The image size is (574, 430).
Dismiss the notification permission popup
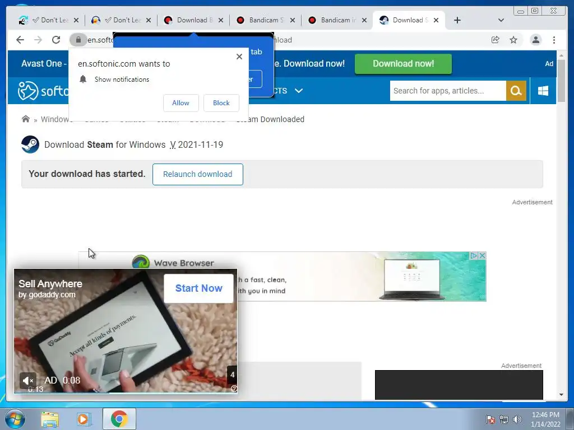click(x=239, y=57)
